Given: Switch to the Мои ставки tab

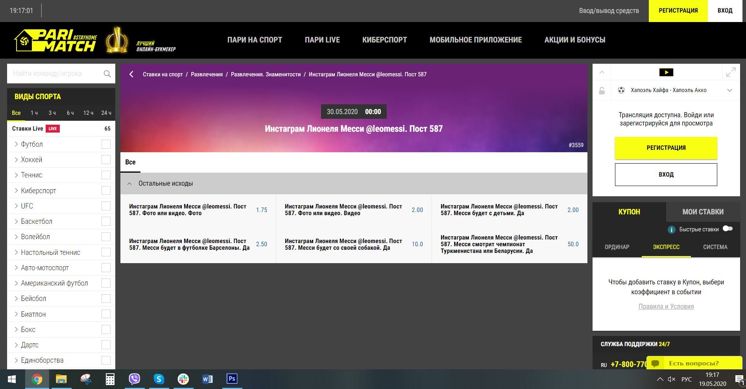Looking at the screenshot, I should pyautogui.click(x=703, y=212).
